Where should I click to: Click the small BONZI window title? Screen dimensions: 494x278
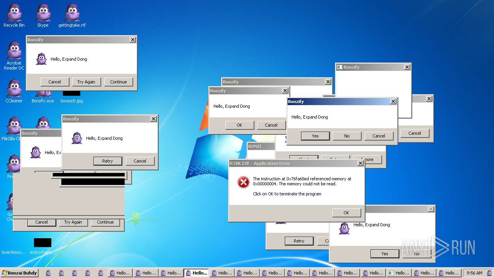[x=255, y=146]
